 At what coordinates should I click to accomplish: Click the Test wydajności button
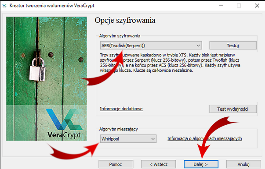tap(233, 109)
